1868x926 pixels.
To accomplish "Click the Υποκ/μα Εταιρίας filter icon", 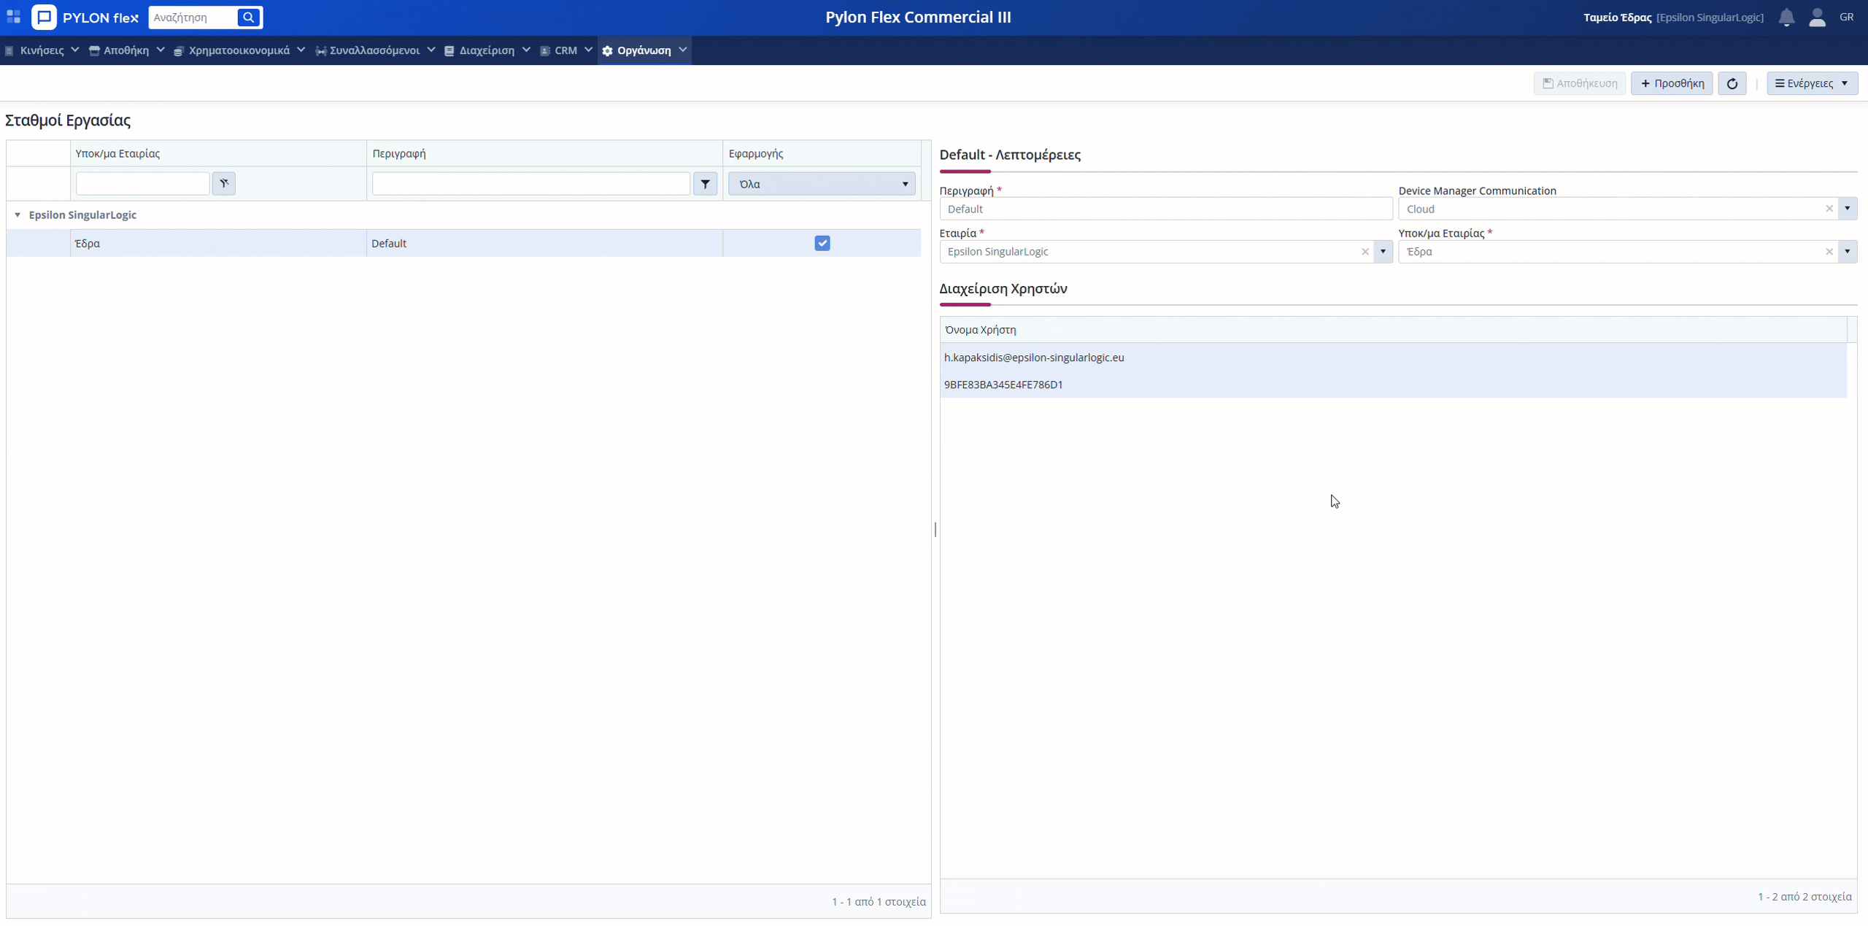I will [223, 183].
